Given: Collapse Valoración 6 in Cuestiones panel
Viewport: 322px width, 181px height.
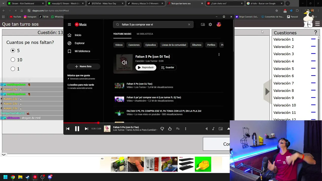Looking at the screenshot, I should (313, 76).
